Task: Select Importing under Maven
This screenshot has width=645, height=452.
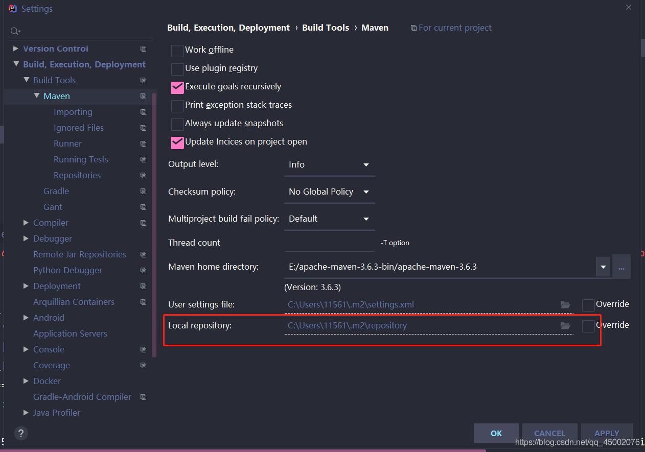Action: tap(73, 112)
